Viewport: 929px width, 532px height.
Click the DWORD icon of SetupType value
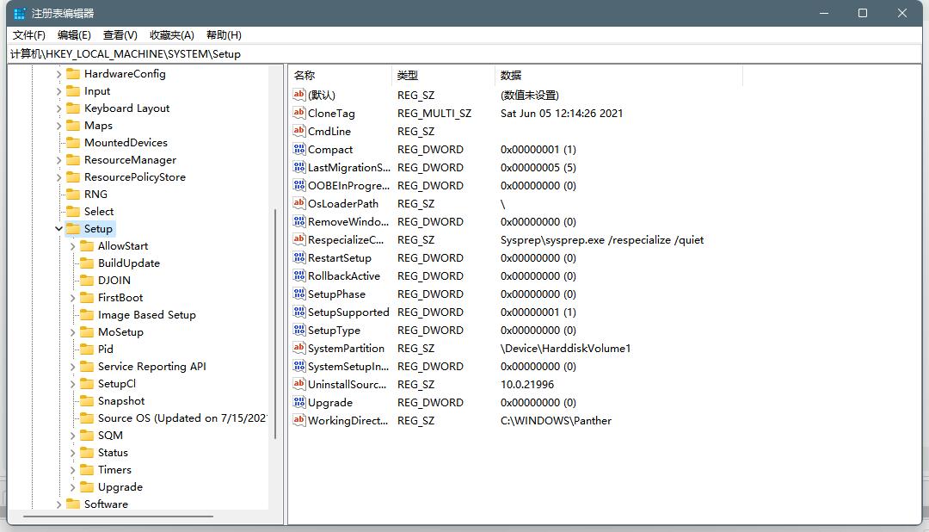coord(299,330)
